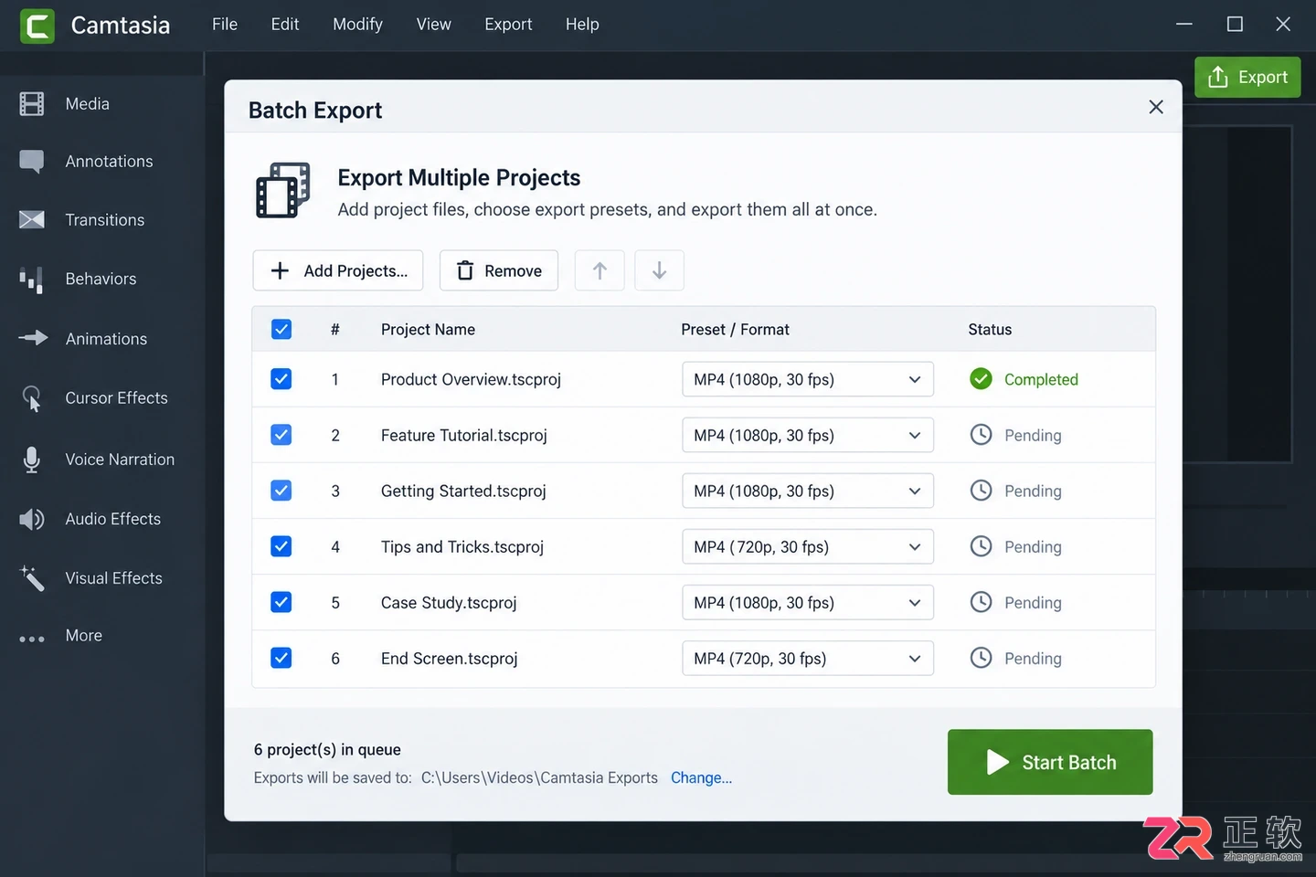
Task: Uncheck Tips and Tricks.tscproj checkbox
Action: coord(281,546)
